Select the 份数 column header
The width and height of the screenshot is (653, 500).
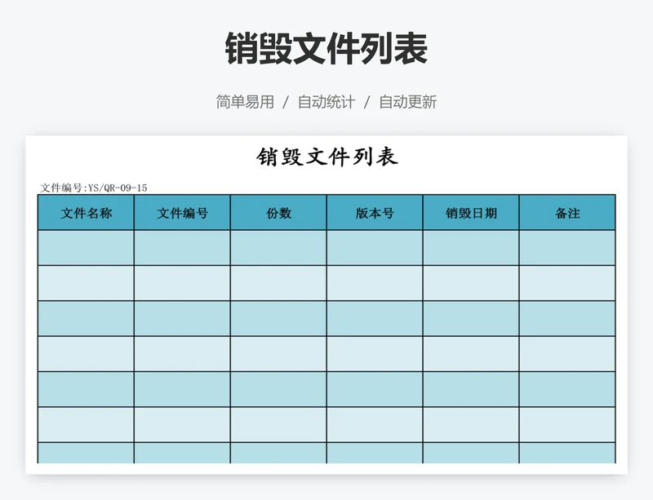[x=278, y=213]
